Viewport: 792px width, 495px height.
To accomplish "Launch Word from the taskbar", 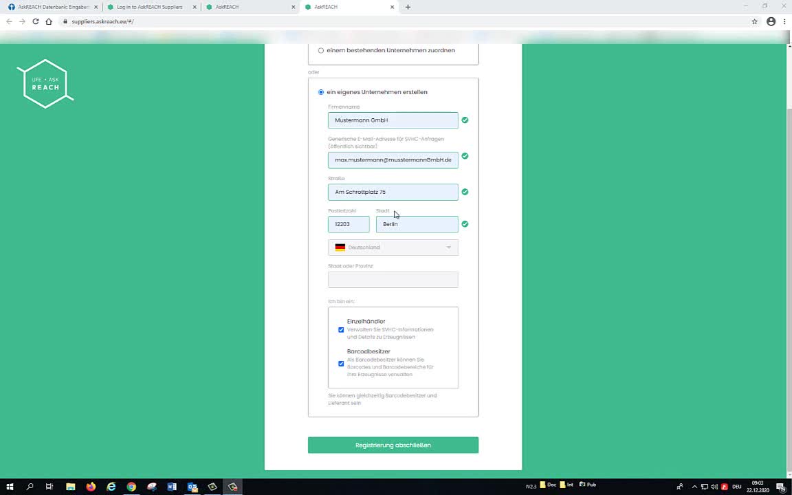I will coord(172,487).
